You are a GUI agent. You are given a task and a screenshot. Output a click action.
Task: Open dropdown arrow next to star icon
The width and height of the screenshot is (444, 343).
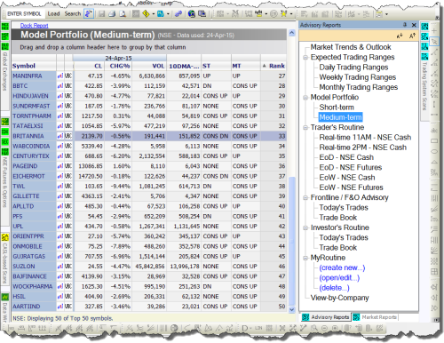pyautogui.click(x=291, y=13)
